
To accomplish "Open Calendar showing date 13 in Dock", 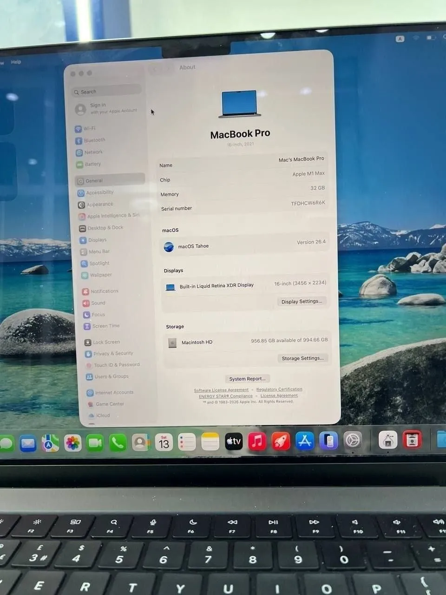I will pos(164,443).
